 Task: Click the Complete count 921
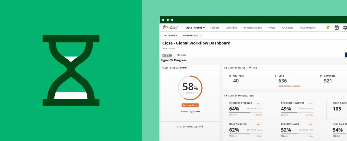328,81
